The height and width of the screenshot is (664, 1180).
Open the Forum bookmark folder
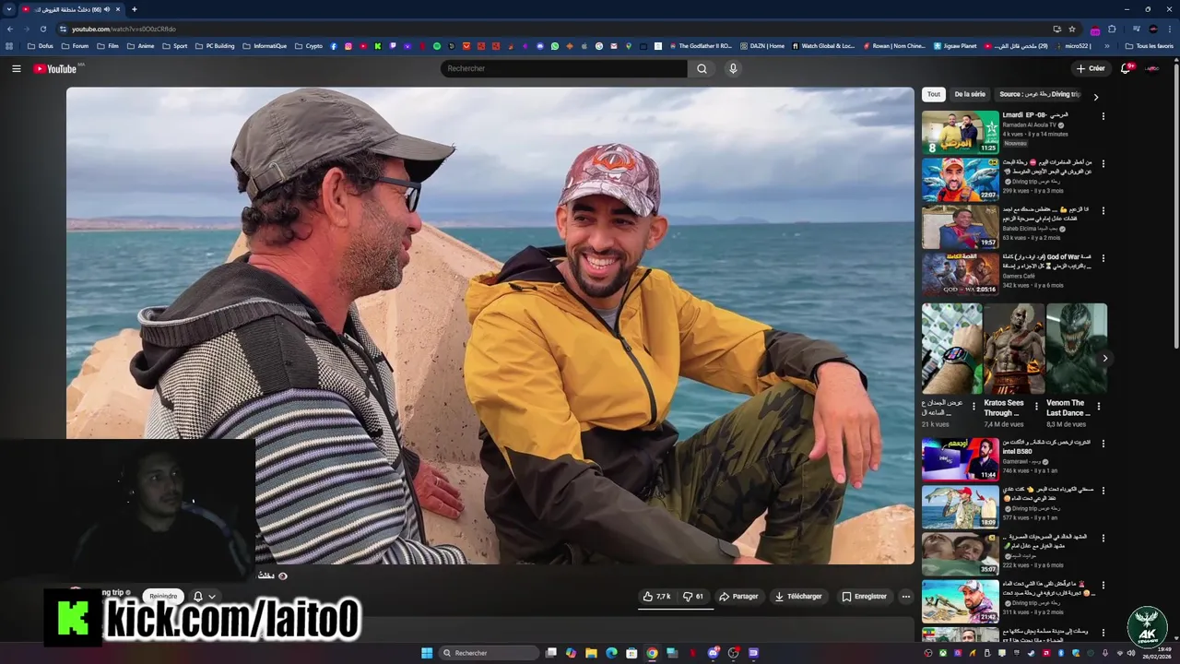tap(76, 46)
